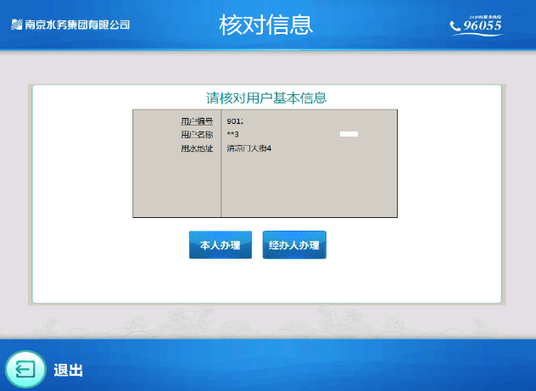
Task: Select the 用户名称 label
Action: pos(196,135)
